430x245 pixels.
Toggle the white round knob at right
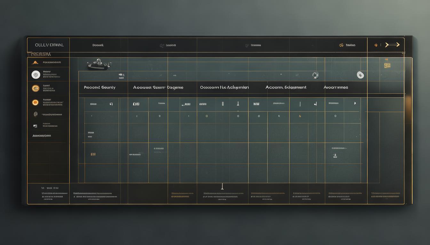tap(361, 75)
